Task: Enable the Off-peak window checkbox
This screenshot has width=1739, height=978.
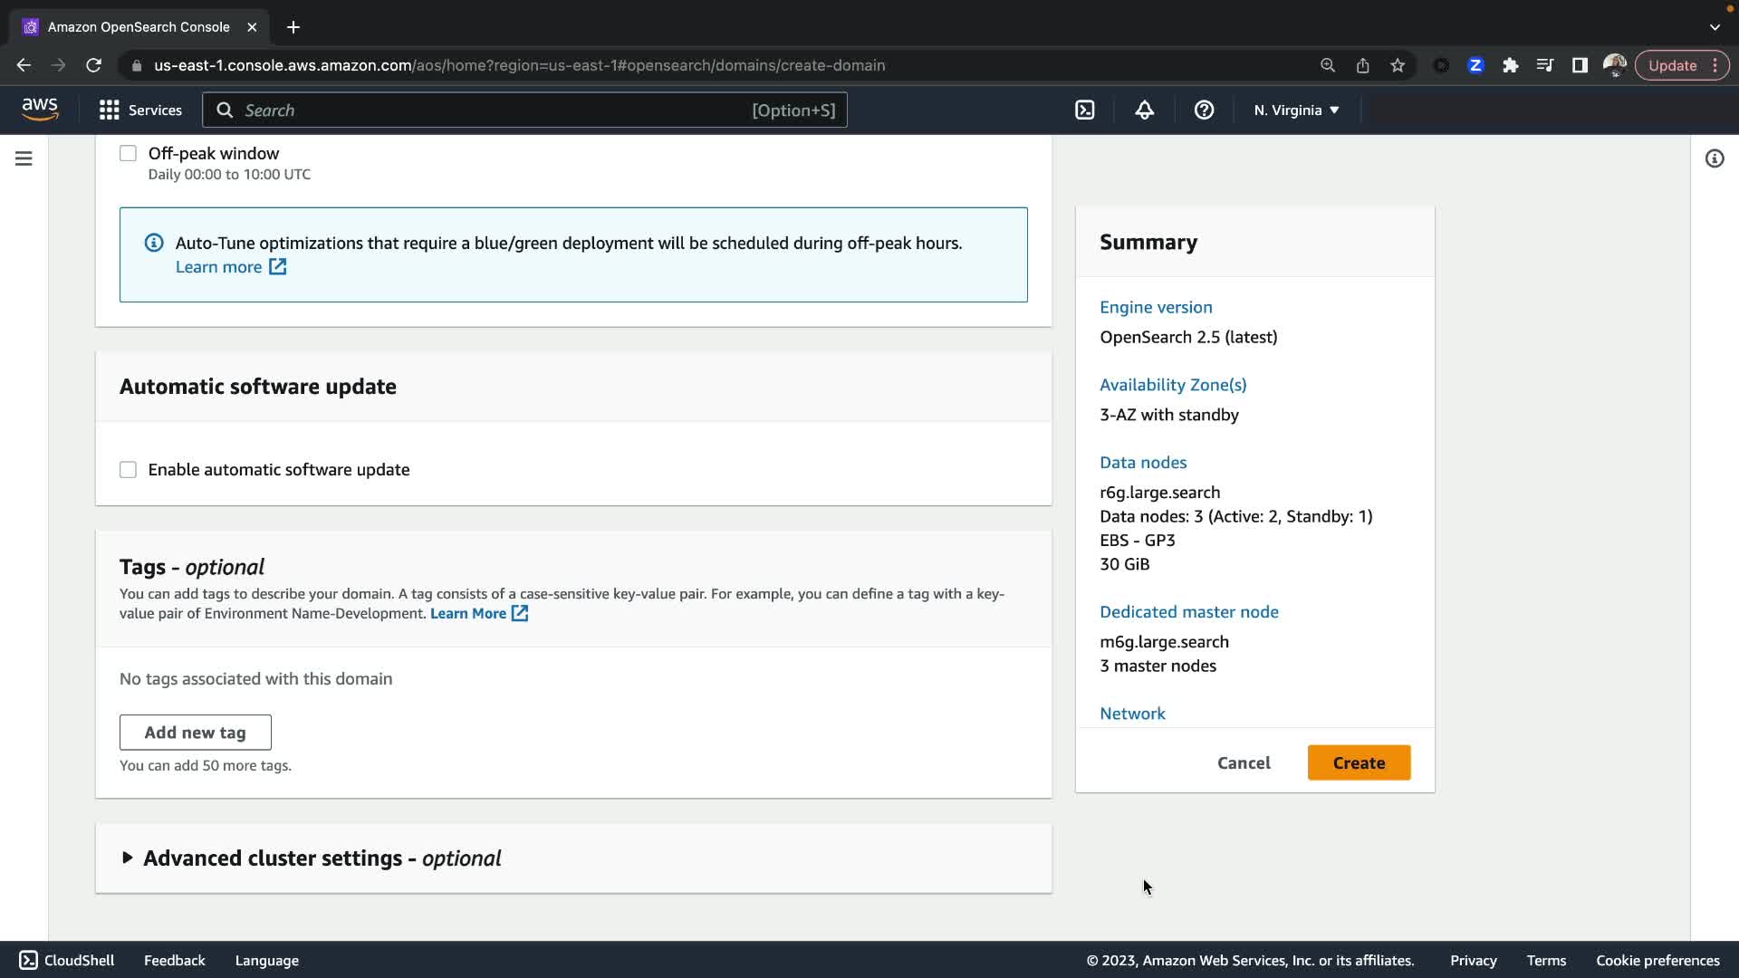Action: 128,153
